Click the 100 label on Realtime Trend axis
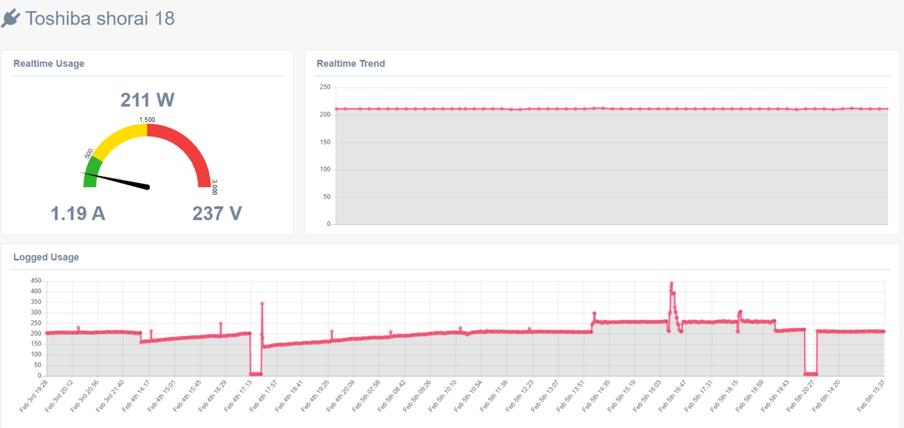 point(325,170)
